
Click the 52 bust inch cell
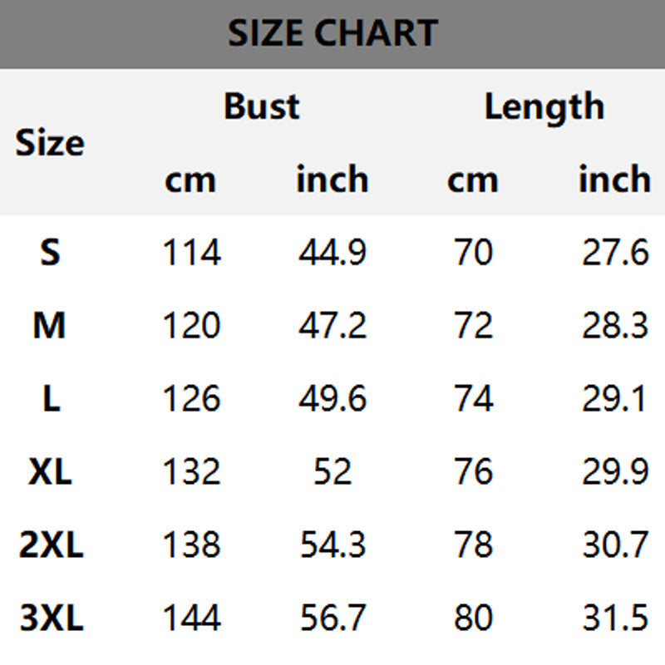tap(332, 471)
